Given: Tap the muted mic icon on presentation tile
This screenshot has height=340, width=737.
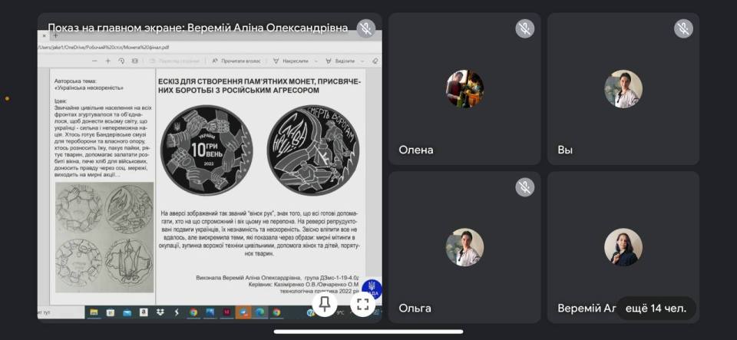Looking at the screenshot, I should pyautogui.click(x=365, y=28).
